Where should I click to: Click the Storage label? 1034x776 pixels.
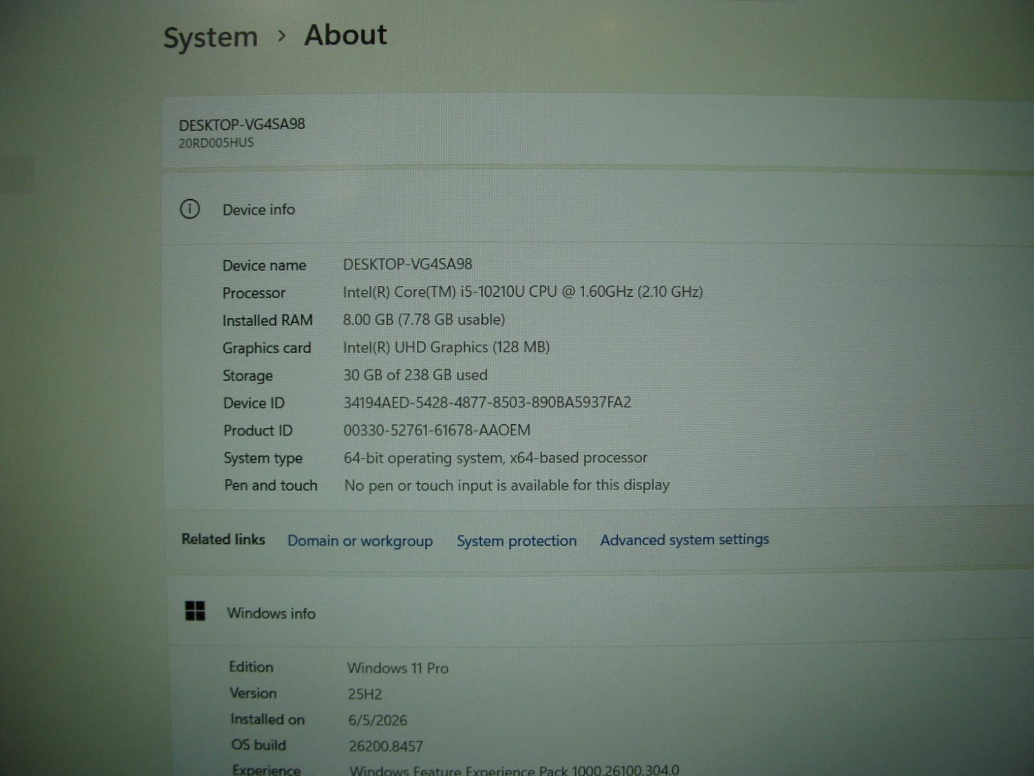(x=248, y=376)
